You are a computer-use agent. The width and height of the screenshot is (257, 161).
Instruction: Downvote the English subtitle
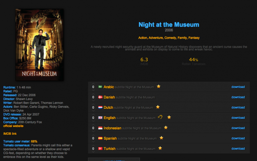[93, 121]
